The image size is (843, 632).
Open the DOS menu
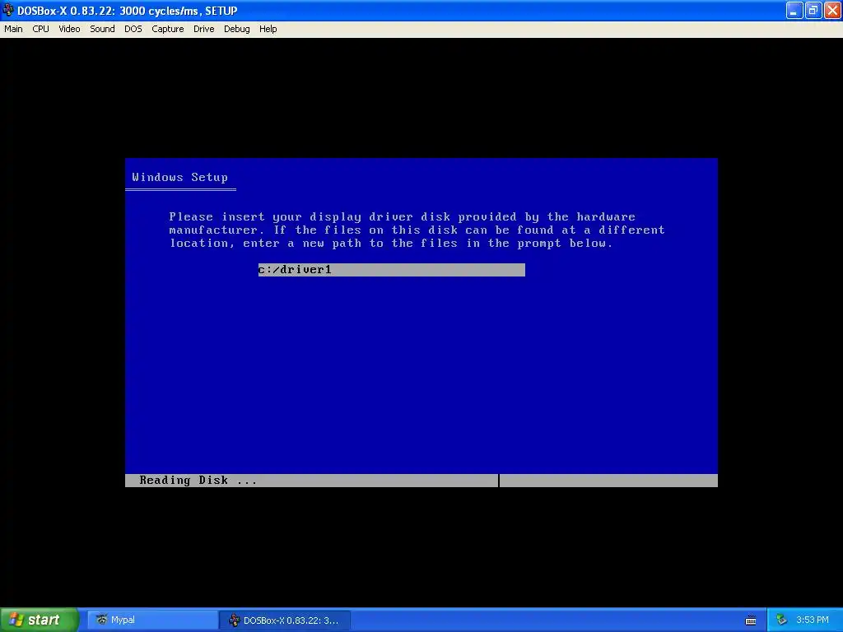[x=133, y=29]
